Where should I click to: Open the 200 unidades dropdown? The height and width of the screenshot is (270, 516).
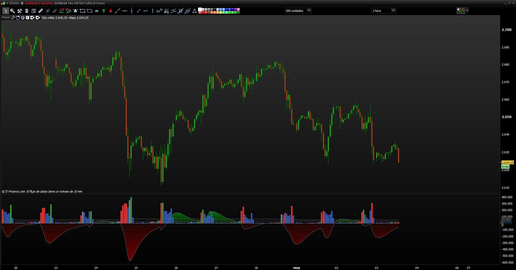pos(298,11)
